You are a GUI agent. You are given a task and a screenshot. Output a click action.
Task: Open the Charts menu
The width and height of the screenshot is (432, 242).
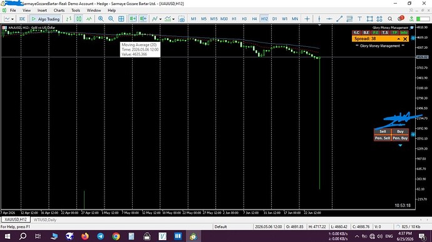59,10
